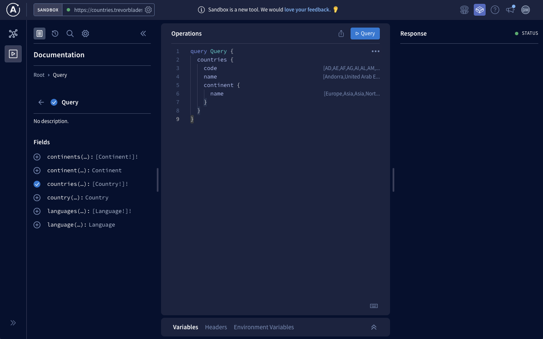Share the current operation using share icon
This screenshot has height=339, width=543.
[341, 33]
